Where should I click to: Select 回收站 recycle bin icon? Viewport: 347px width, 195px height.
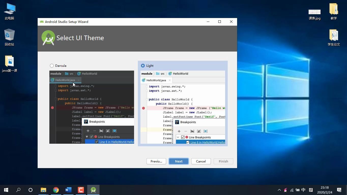(9, 37)
